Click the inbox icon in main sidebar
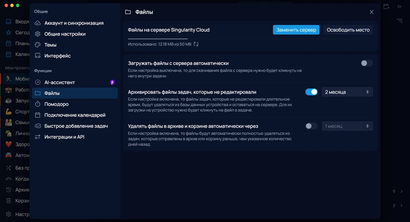 (9, 22)
